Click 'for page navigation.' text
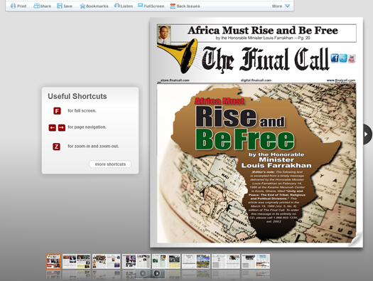 [x=87, y=127]
